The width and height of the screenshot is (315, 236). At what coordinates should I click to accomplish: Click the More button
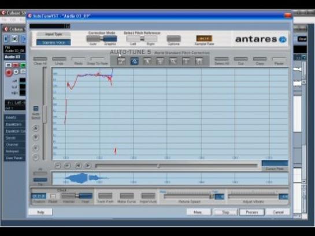click(199, 212)
